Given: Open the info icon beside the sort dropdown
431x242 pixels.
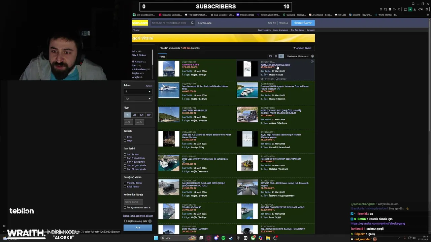Looking at the screenshot, I should coord(312,56).
